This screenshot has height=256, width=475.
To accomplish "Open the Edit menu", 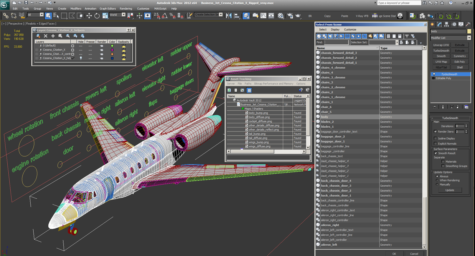I will [15, 9].
